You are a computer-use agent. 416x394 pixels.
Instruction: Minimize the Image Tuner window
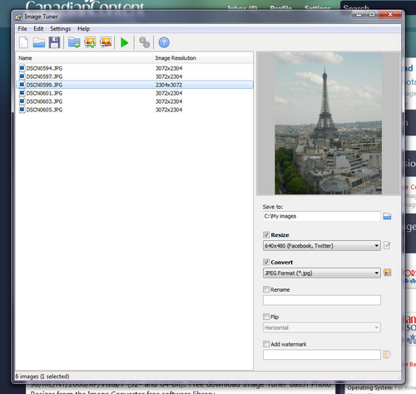coord(359,15)
